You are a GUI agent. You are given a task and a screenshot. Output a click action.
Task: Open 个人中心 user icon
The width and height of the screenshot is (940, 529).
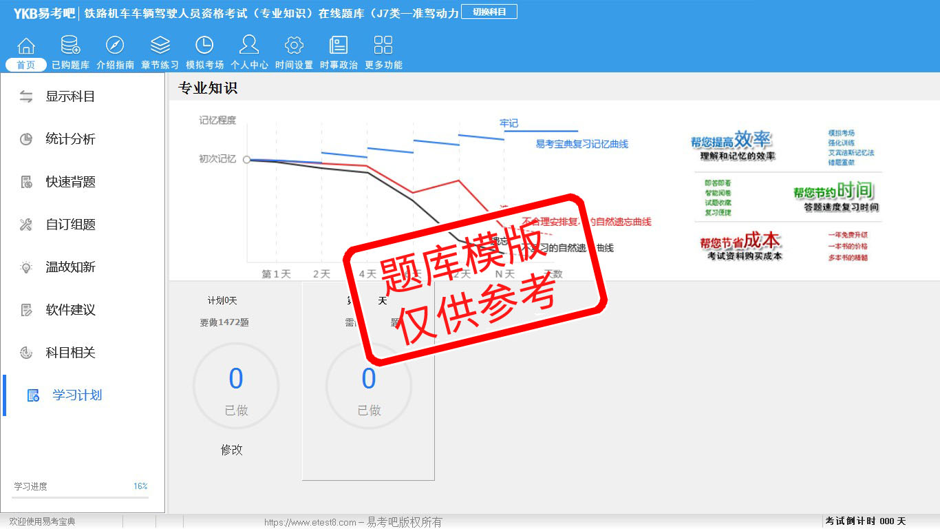[x=249, y=46]
